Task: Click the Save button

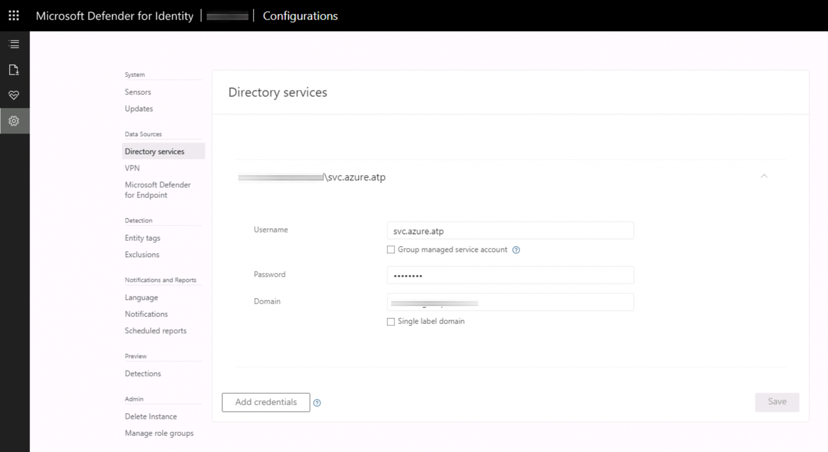Action: click(777, 402)
